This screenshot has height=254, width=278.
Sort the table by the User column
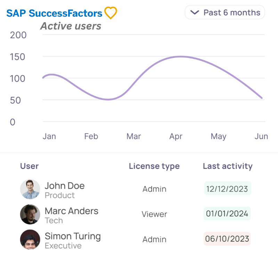pos(29,166)
